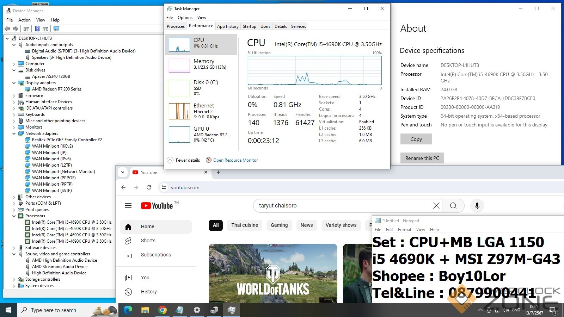Click the YouTube search magnifier button
564x317 pixels.
(453, 206)
